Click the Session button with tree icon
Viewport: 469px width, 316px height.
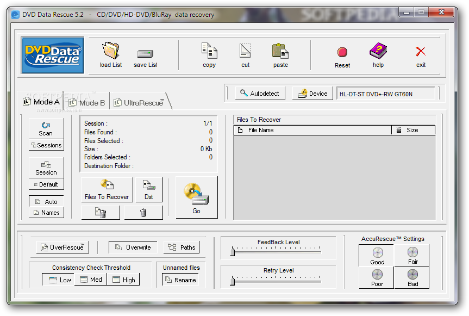[x=46, y=168]
